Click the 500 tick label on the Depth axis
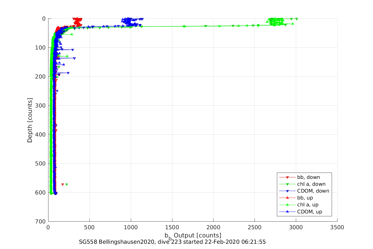This screenshot has height=249, width=373. pos(41,164)
